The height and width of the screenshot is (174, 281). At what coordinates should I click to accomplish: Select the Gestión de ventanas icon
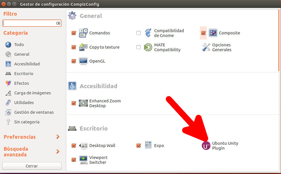point(8,112)
